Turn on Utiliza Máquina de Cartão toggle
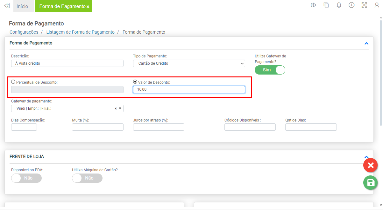Image resolution: width=383 pixels, height=210 pixels. 87,178
